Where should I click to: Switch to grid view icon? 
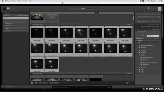click(x=32, y=83)
